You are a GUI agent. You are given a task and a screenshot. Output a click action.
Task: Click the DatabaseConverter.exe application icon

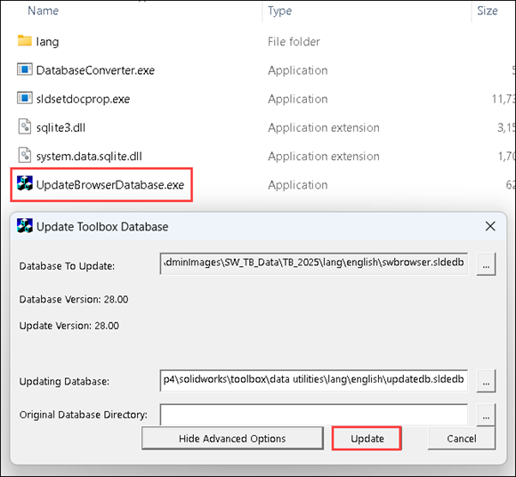pyautogui.click(x=25, y=69)
